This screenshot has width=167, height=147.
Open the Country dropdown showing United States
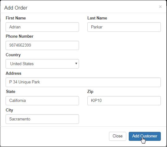click(42, 64)
